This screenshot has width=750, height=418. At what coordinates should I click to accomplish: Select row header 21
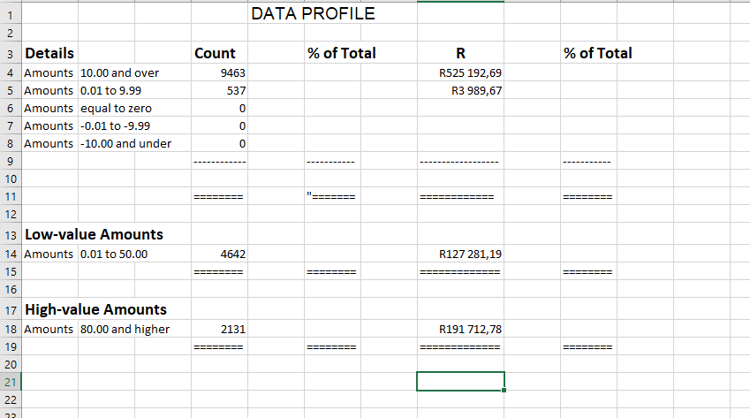point(10,382)
